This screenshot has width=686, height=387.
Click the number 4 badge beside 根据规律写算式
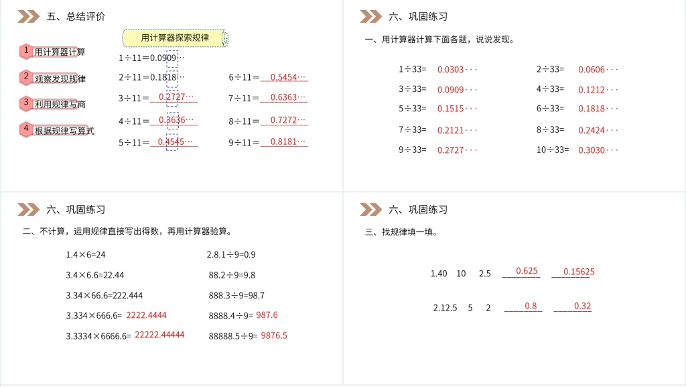pos(26,129)
